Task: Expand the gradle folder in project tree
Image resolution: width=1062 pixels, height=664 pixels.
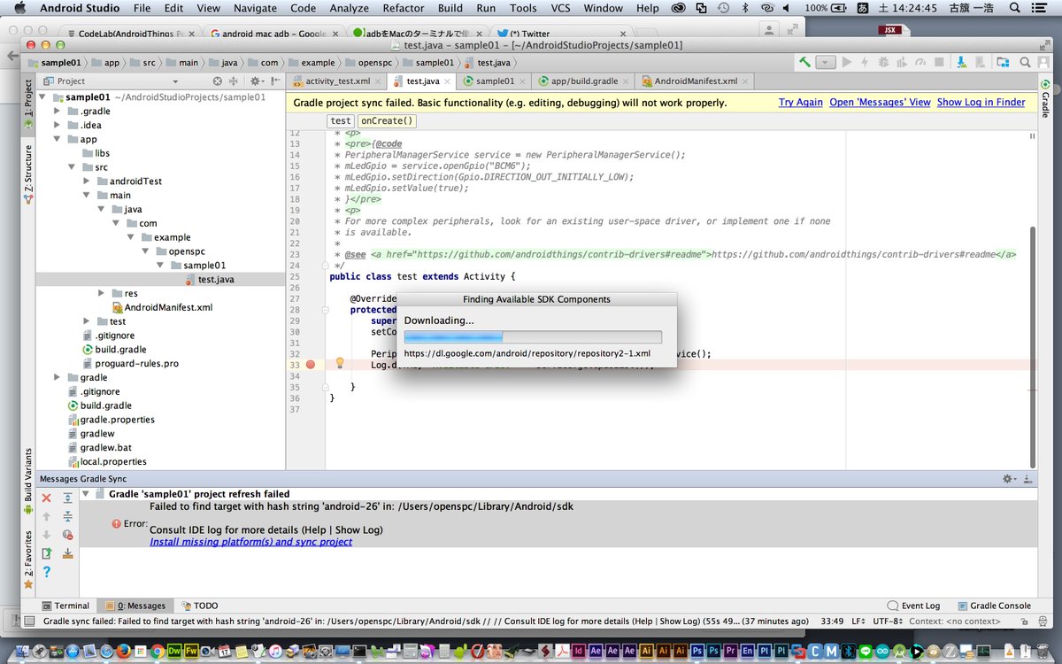Action: point(58,377)
